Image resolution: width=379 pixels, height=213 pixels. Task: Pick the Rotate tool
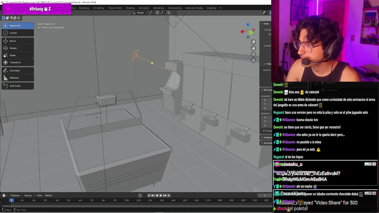point(18,48)
